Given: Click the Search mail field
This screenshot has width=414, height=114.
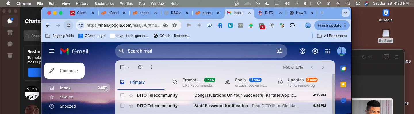Looking at the screenshot, I should pyautogui.click(x=201, y=51).
